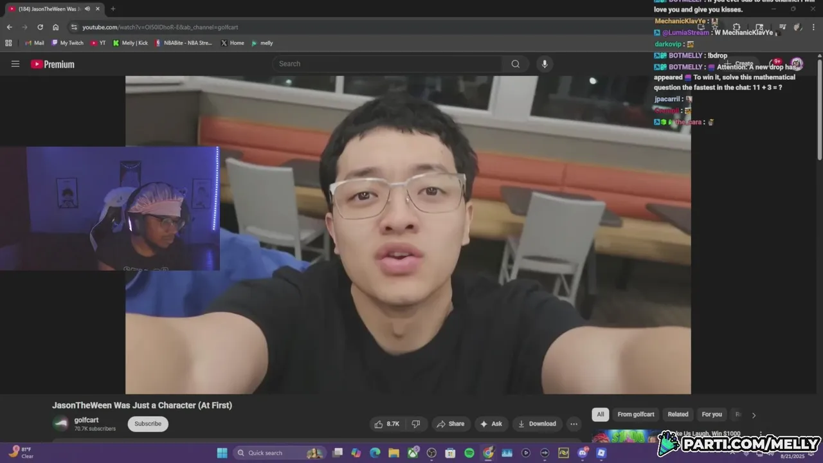Select the All filter chip
This screenshot has width=823, height=463.
coord(600,414)
